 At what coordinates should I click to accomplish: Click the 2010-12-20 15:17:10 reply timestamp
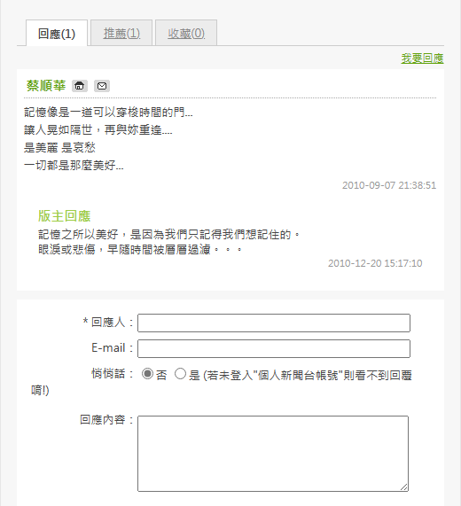coord(375,263)
